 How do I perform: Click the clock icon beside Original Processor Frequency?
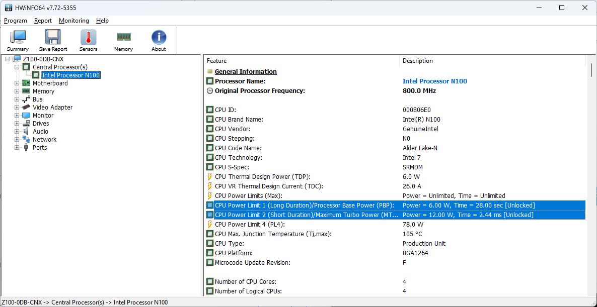pyautogui.click(x=210, y=91)
